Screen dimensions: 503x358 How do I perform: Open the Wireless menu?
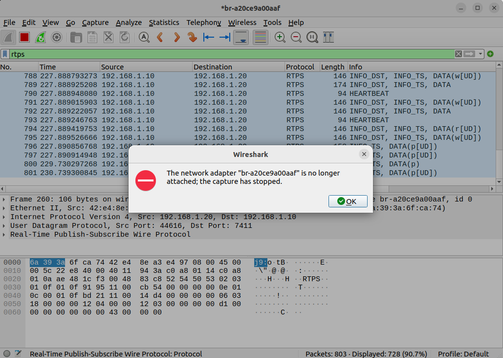(x=242, y=22)
